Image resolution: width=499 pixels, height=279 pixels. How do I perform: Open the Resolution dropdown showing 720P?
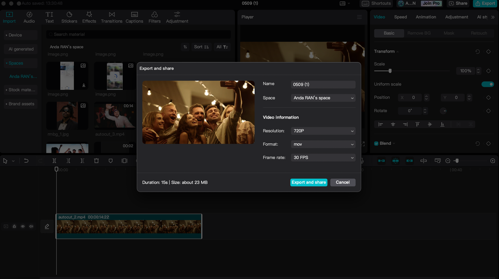click(x=323, y=131)
